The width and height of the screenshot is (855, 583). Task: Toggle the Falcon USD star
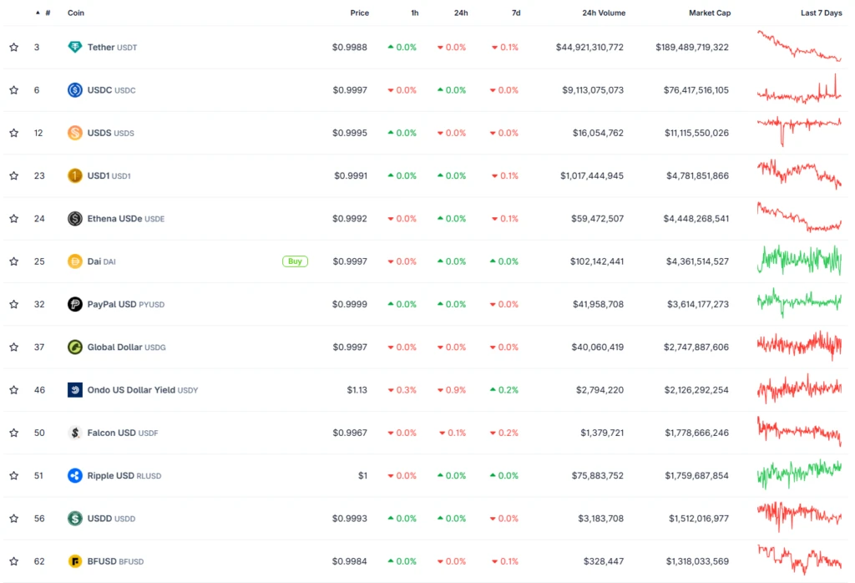[x=13, y=433]
